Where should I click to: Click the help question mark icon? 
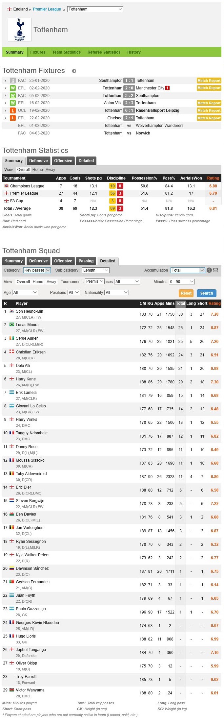(x=209, y=270)
